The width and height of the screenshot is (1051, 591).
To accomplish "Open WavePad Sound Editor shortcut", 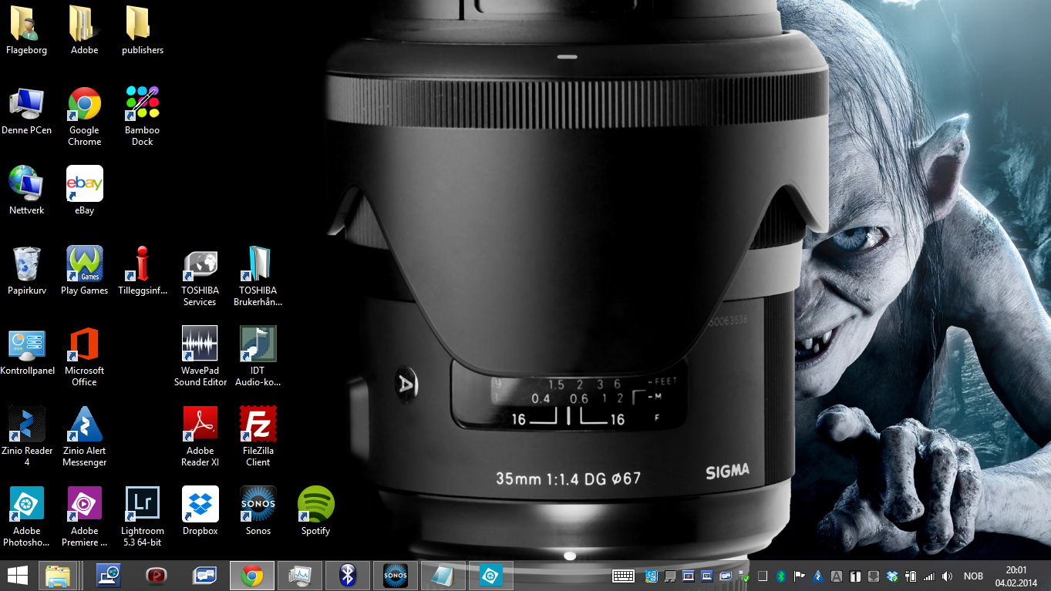I will click(x=200, y=357).
